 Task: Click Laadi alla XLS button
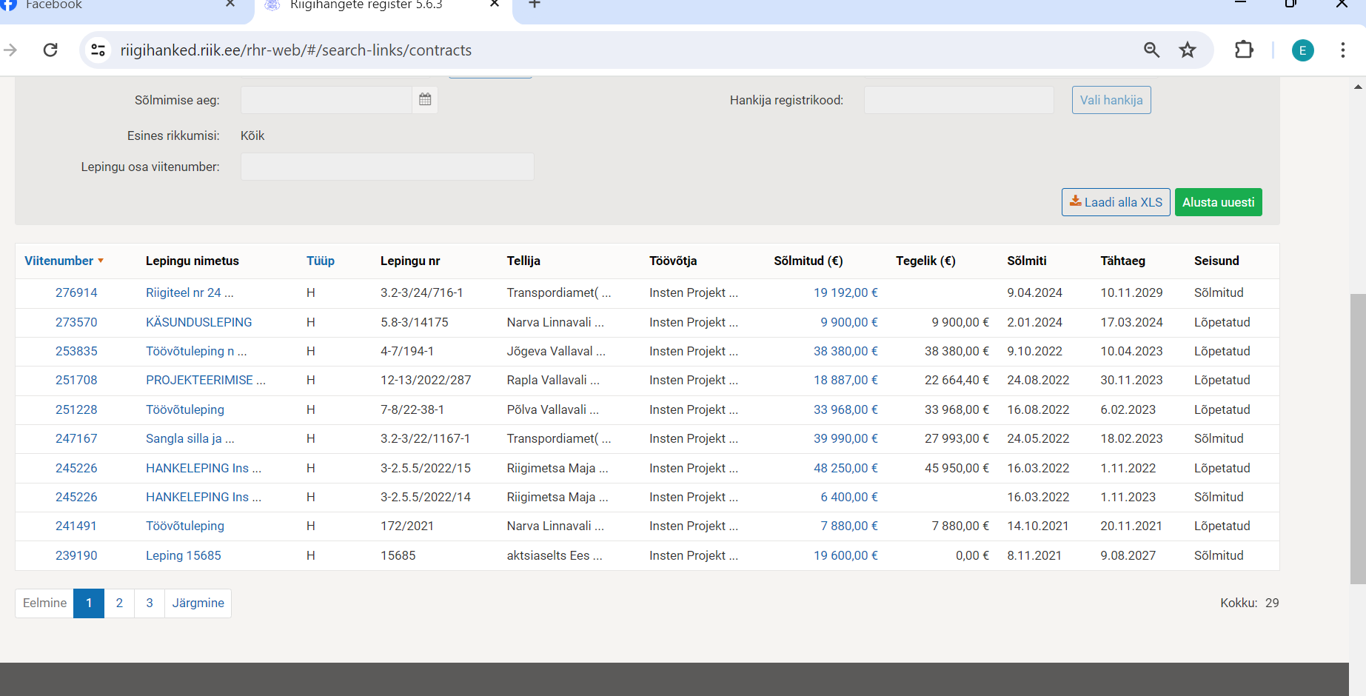(x=1116, y=202)
